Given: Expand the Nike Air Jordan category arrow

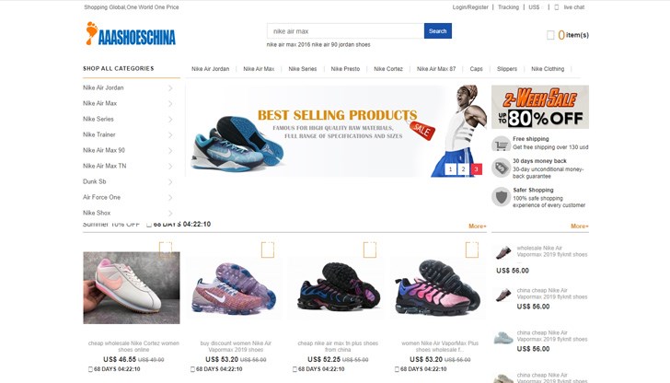Looking at the screenshot, I should pyautogui.click(x=170, y=88).
